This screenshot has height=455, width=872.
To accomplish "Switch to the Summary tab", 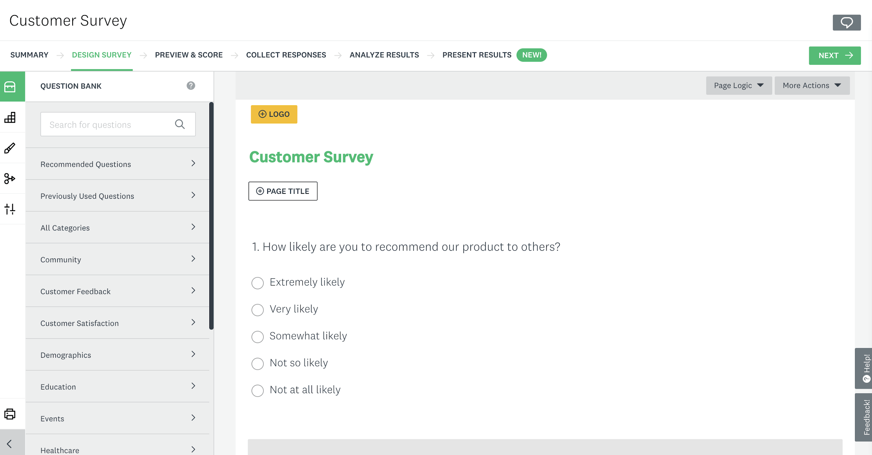I will click(29, 55).
